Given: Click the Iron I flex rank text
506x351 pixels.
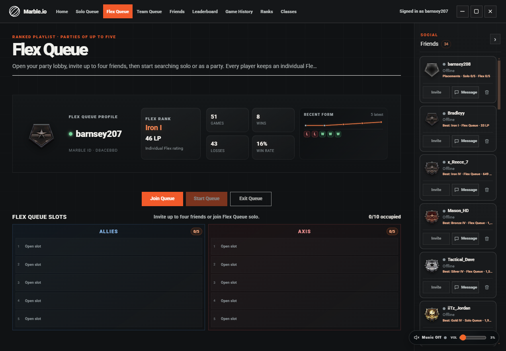Looking at the screenshot, I should coord(154,128).
